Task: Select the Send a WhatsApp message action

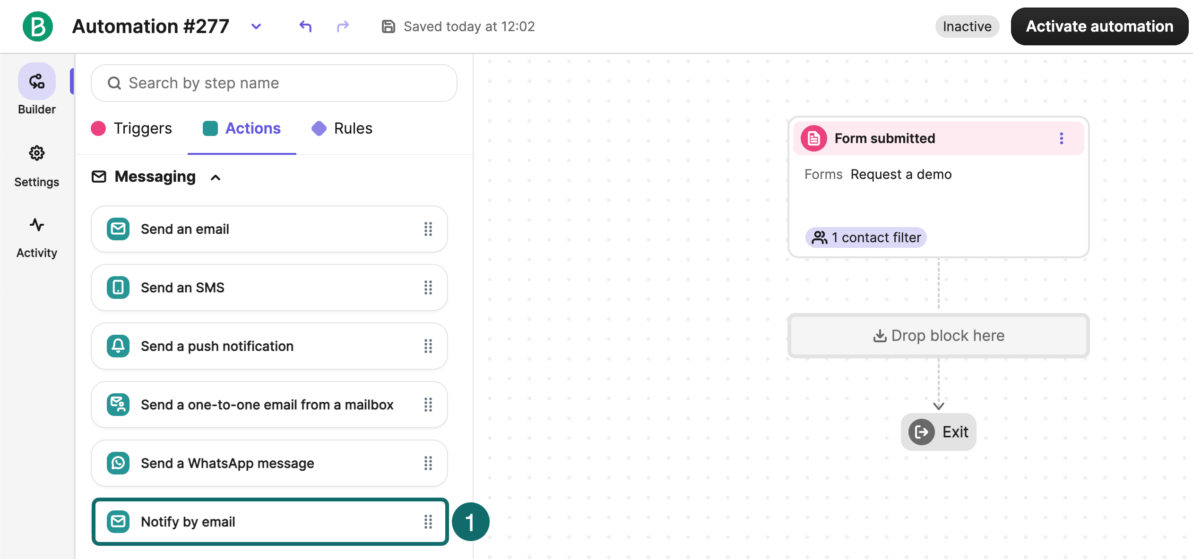Action: [269, 463]
